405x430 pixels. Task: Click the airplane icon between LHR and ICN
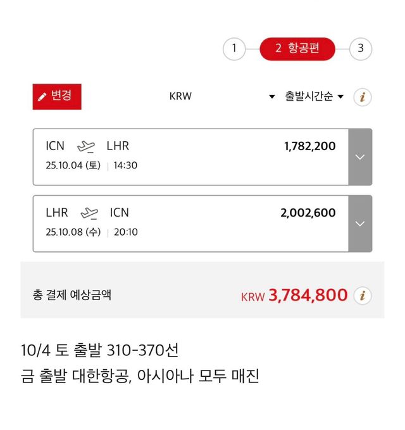tap(89, 213)
